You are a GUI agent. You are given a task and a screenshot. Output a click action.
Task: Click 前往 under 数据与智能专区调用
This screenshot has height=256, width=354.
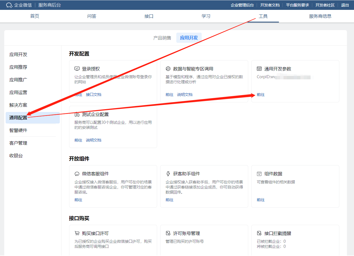click(170, 95)
